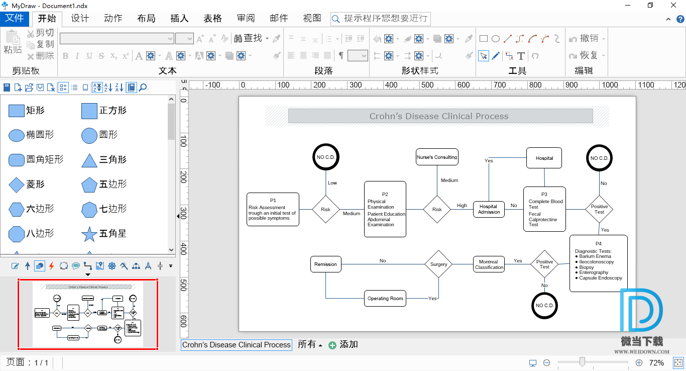Screen dimensions: 686x371
Task: Open the 文件 file menu
Action: click(x=15, y=19)
